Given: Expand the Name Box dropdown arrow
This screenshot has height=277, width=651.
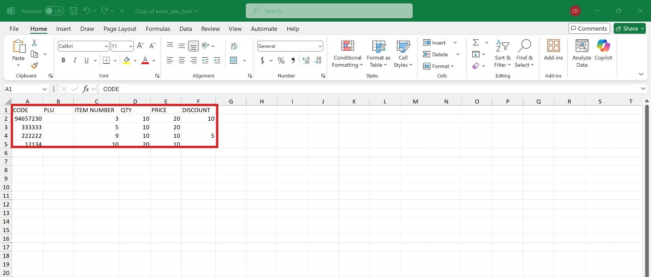Looking at the screenshot, I should click(45, 89).
